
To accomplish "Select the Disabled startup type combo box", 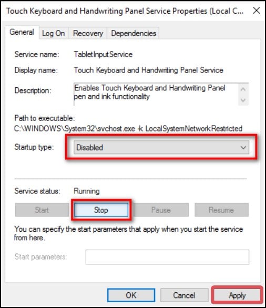I will click(x=161, y=147).
